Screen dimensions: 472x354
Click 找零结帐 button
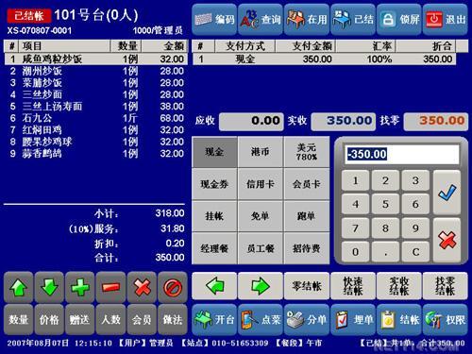point(446,286)
